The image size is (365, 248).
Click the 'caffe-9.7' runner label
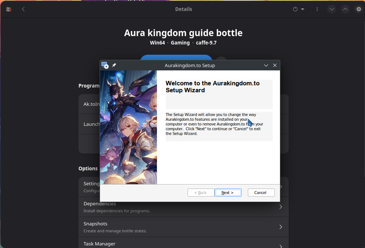(x=206, y=43)
